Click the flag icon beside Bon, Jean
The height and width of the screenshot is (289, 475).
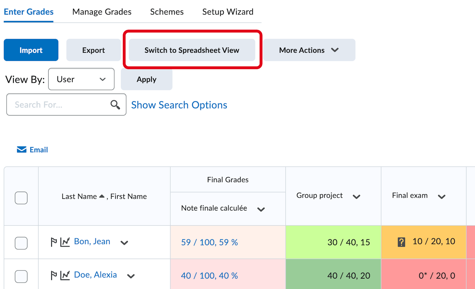[54, 242]
